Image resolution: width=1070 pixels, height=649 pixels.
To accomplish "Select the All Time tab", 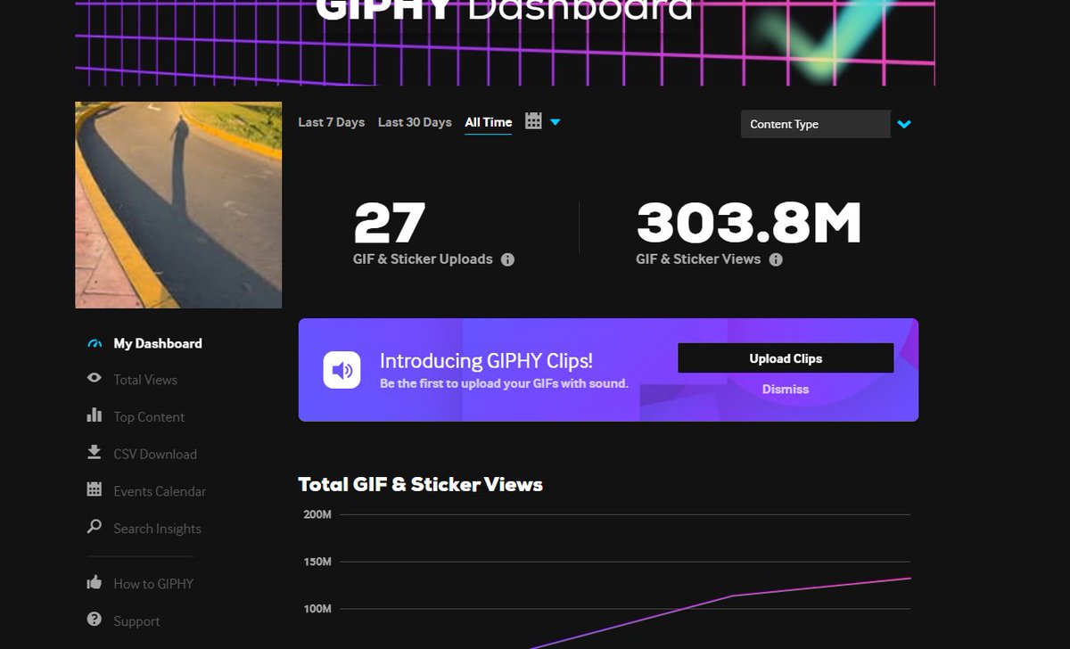I will tap(489, 122).
